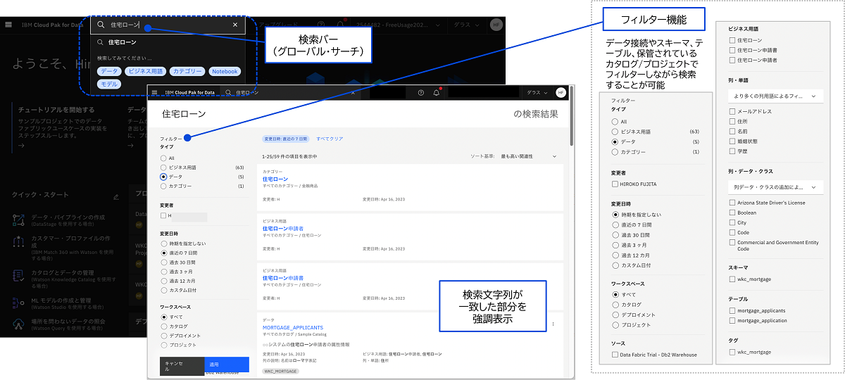The image size is (845, 380).
Task: Open the HF avatar in the dark home window
Action: point(496,25)
